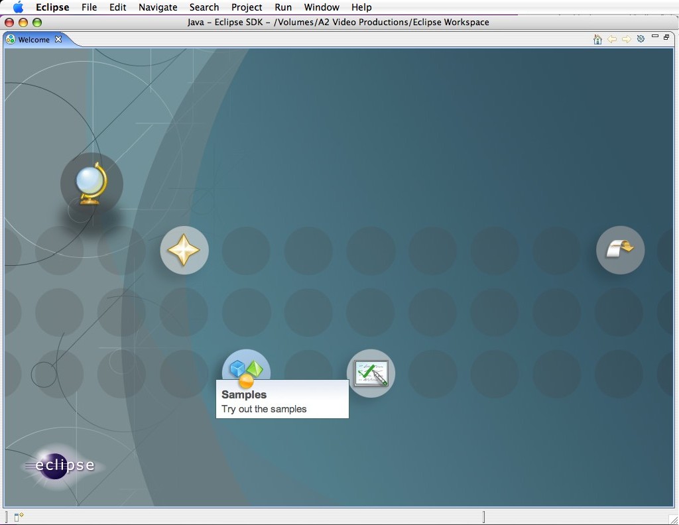The width and height of the screenshot is (679, 525).
Task: Click the Eclipse logo
Action: coord(60,465)
